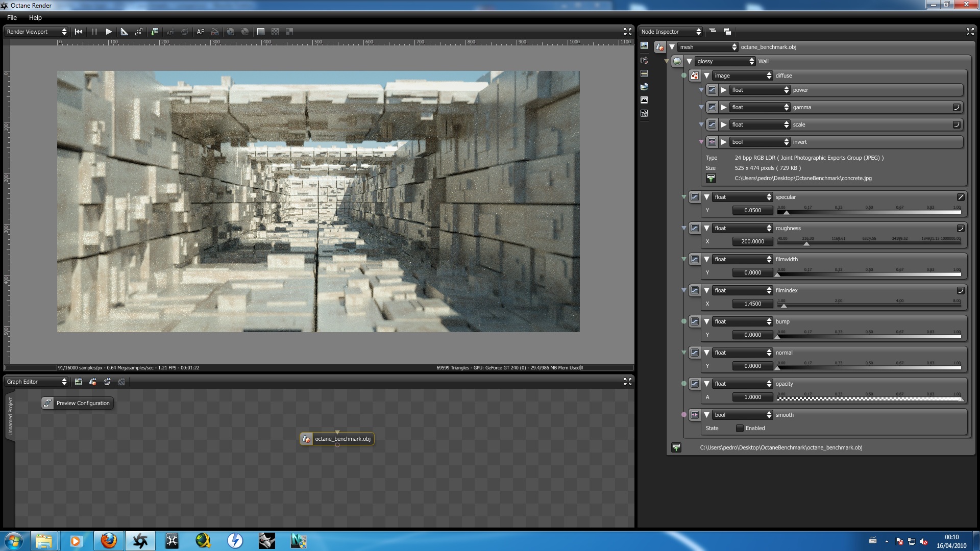Toggle the logarithmic slider button on gamma row

coord(957,107)
